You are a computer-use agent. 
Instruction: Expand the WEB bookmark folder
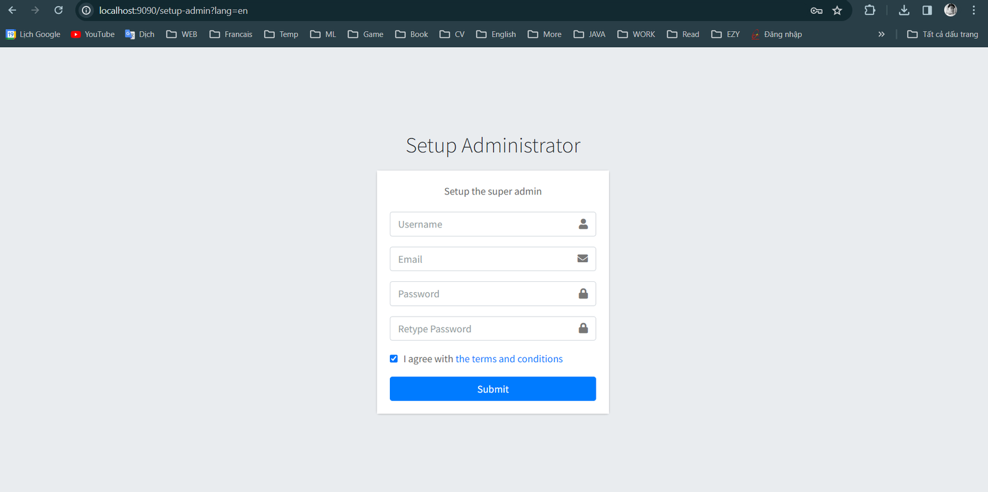182,34
